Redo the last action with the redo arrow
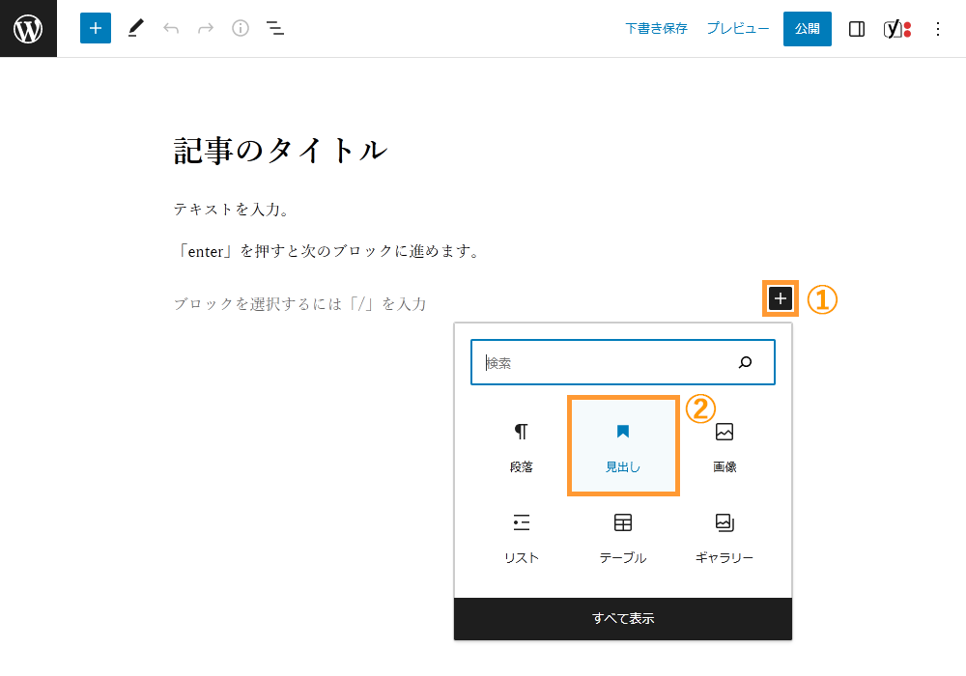Viewport: 966px width, 676px height. 205,28
